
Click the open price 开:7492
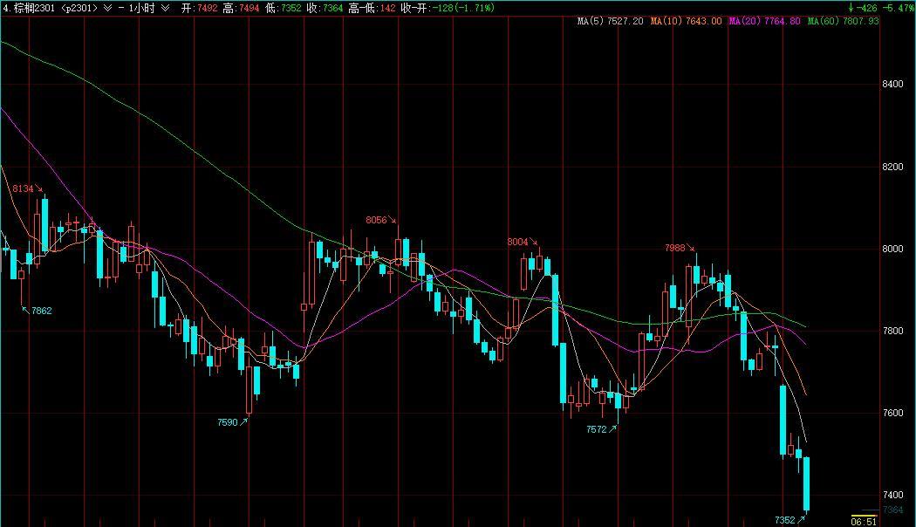tap(199, 8)
